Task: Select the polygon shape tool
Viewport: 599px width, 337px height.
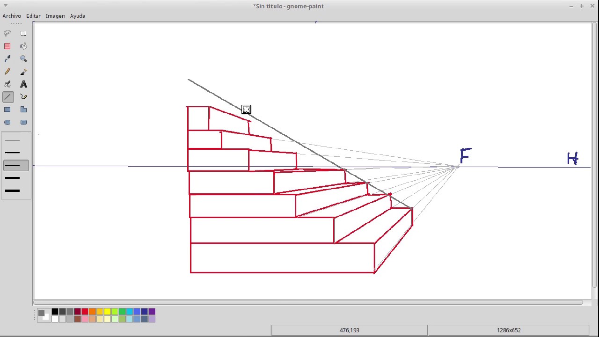Action: pyautogui.click(x=23, y=110)
